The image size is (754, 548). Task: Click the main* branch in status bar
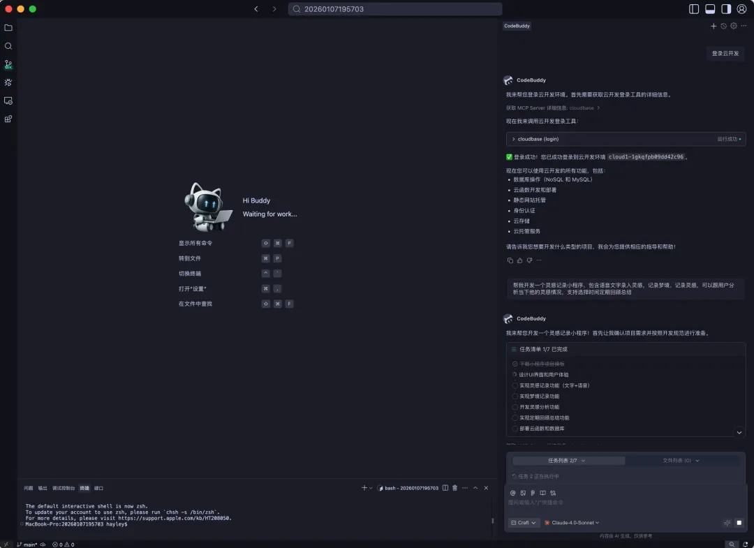click(27, 545)
